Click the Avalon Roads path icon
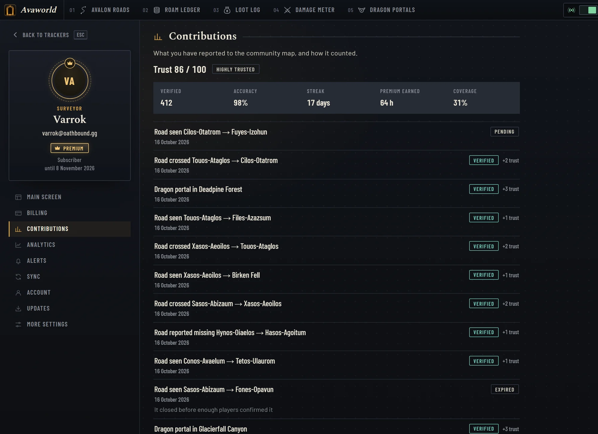The width and height of the screenshot is (598, 434). [83, 10]
